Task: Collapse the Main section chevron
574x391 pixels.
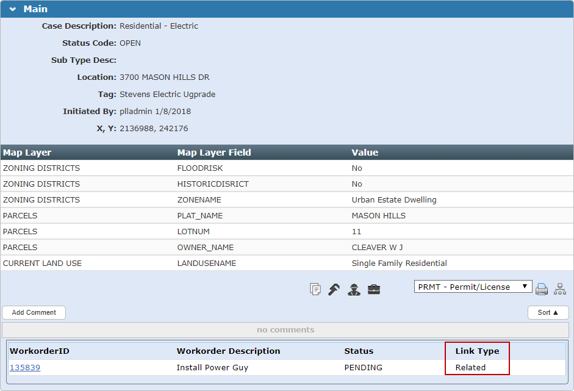Action: 13,9
